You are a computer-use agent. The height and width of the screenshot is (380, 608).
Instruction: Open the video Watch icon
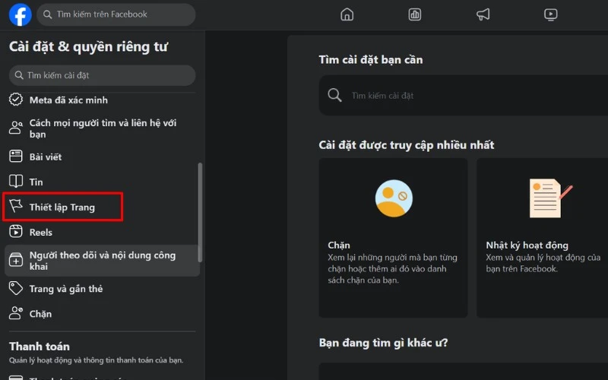point(550,14)
